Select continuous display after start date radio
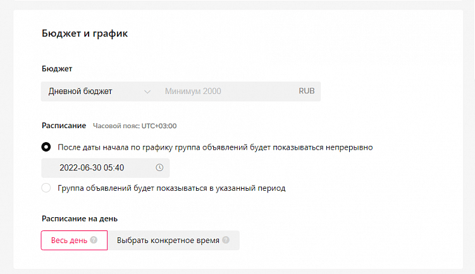 pyautogui.click(x=46, y=147)
